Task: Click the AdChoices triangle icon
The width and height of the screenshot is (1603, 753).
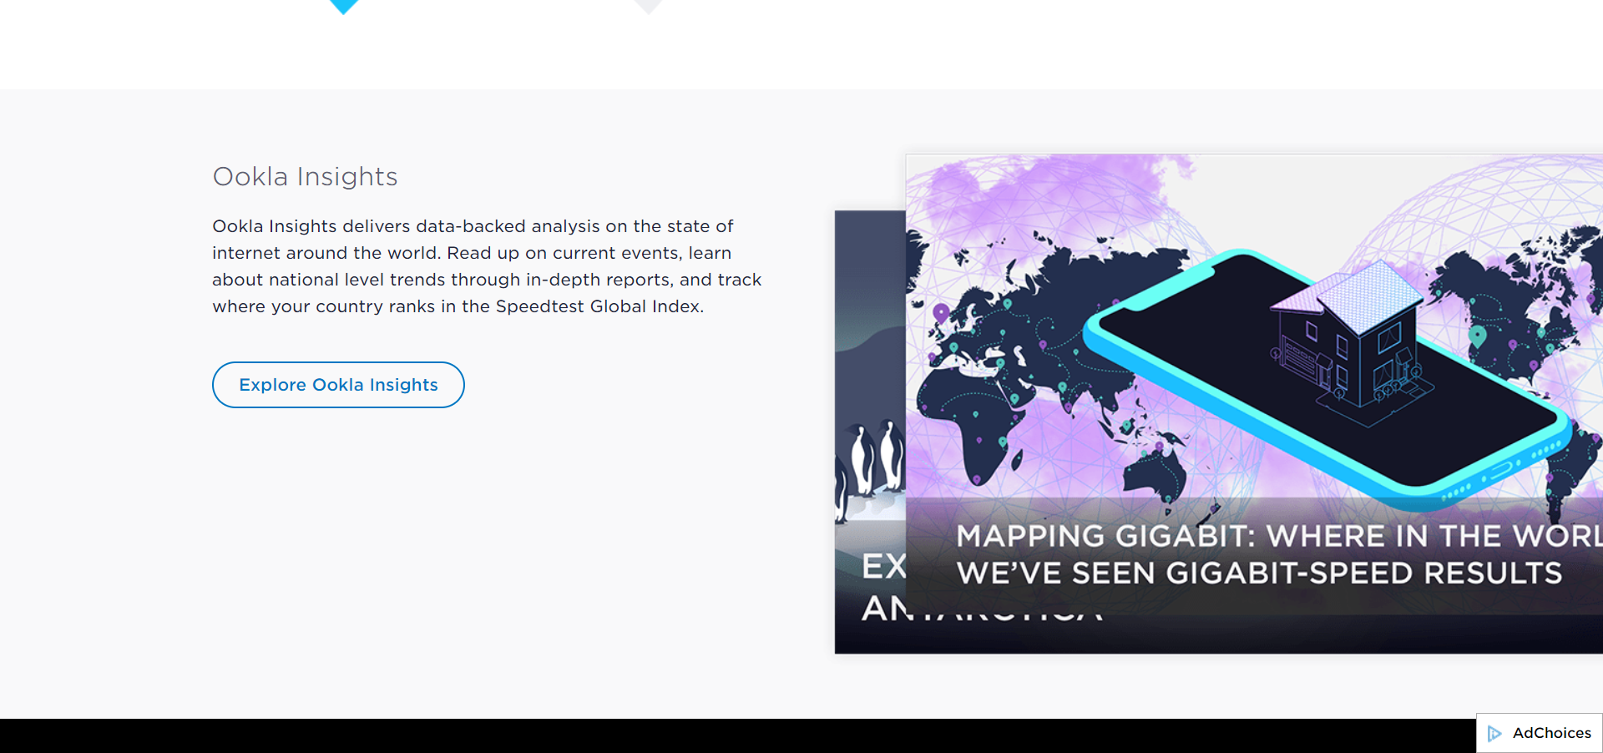Action: tap(1494, 733)
